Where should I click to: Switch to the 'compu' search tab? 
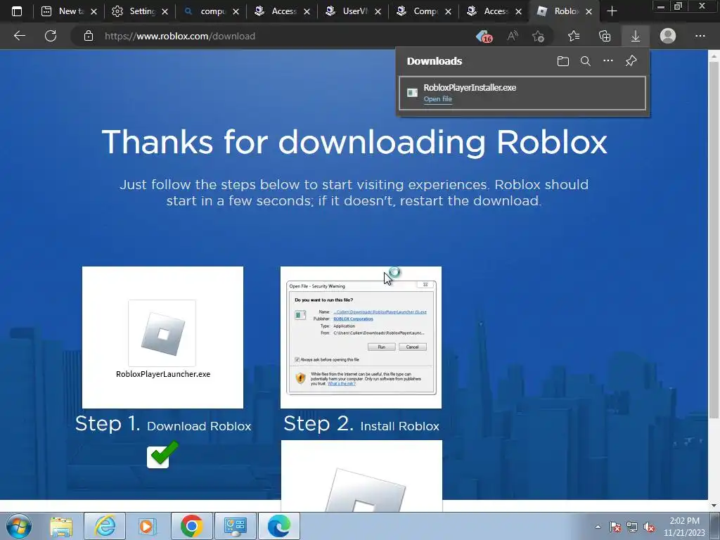tap(211, 11)
